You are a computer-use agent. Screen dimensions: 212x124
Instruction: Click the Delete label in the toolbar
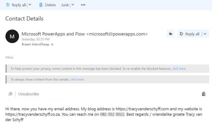tap(50, 5)
